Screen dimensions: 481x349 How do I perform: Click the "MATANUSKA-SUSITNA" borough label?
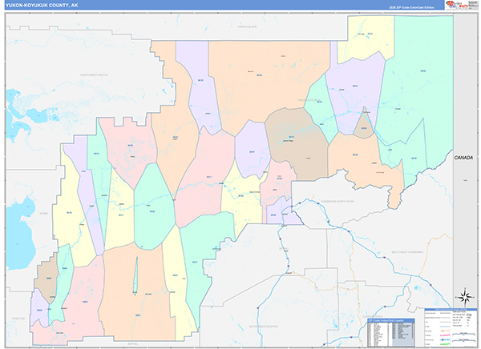264,327
